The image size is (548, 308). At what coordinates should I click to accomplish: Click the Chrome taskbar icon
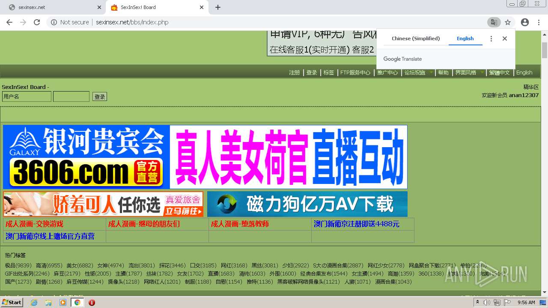pos(77,302)
